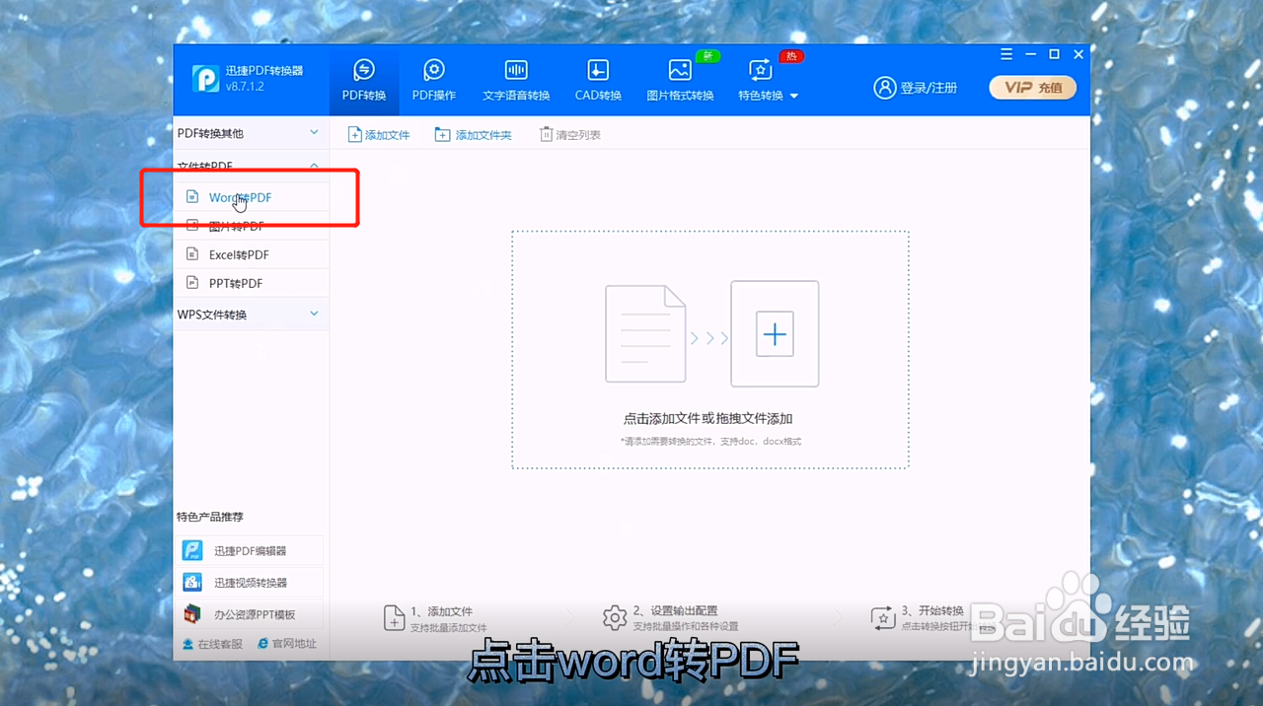Click the PPT转PDF file icon
1263x706 pixels.
point(192,283)
